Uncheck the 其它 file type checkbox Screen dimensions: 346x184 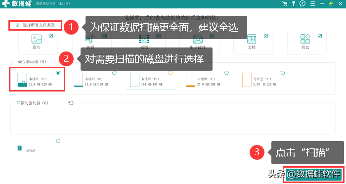click(320, 36)
